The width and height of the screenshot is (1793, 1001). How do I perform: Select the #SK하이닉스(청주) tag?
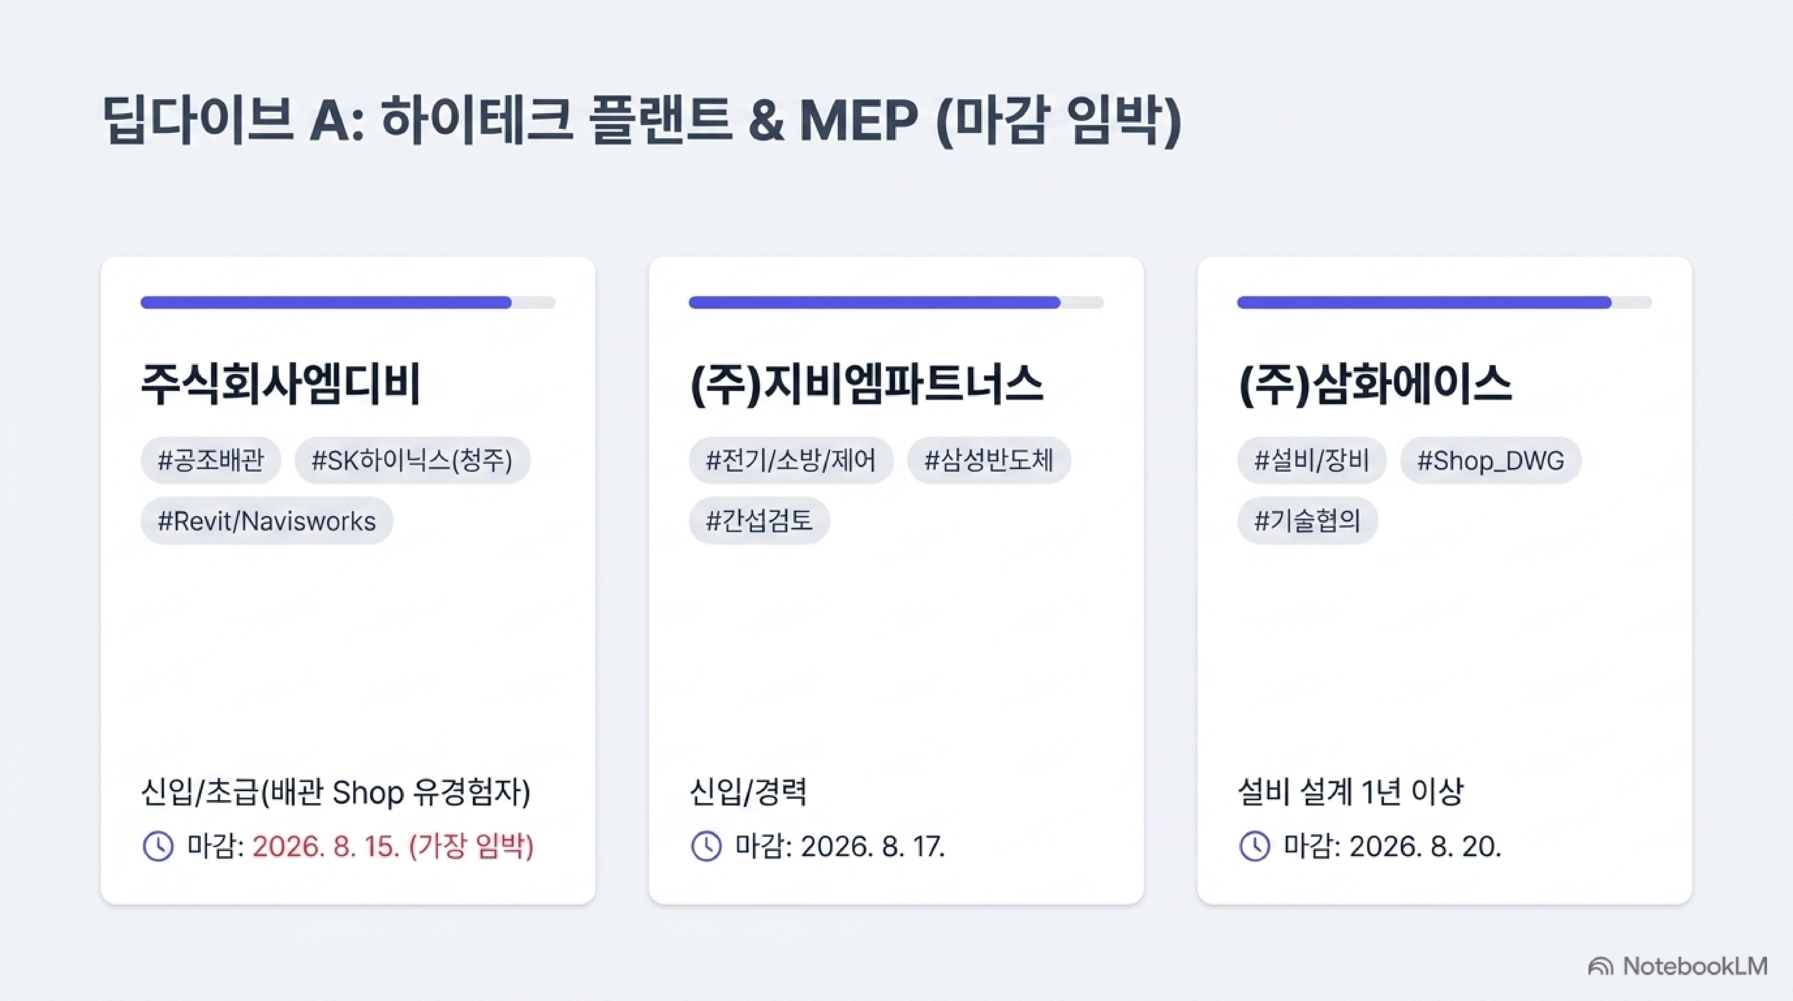pos(412,460)
